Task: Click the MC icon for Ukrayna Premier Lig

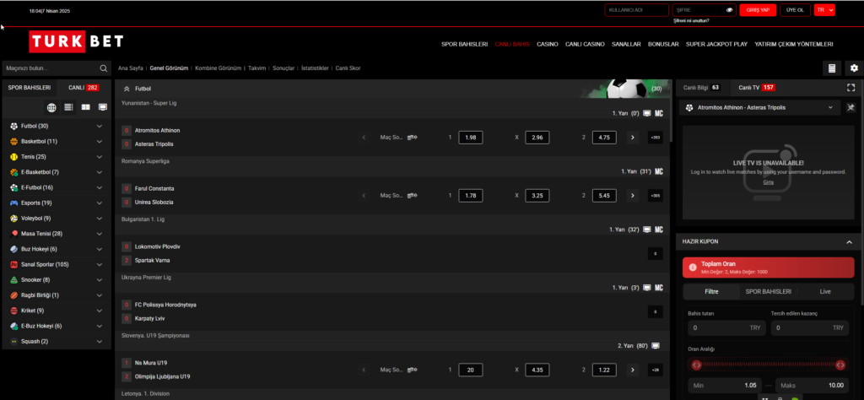Action: click(x=658, y=288)
